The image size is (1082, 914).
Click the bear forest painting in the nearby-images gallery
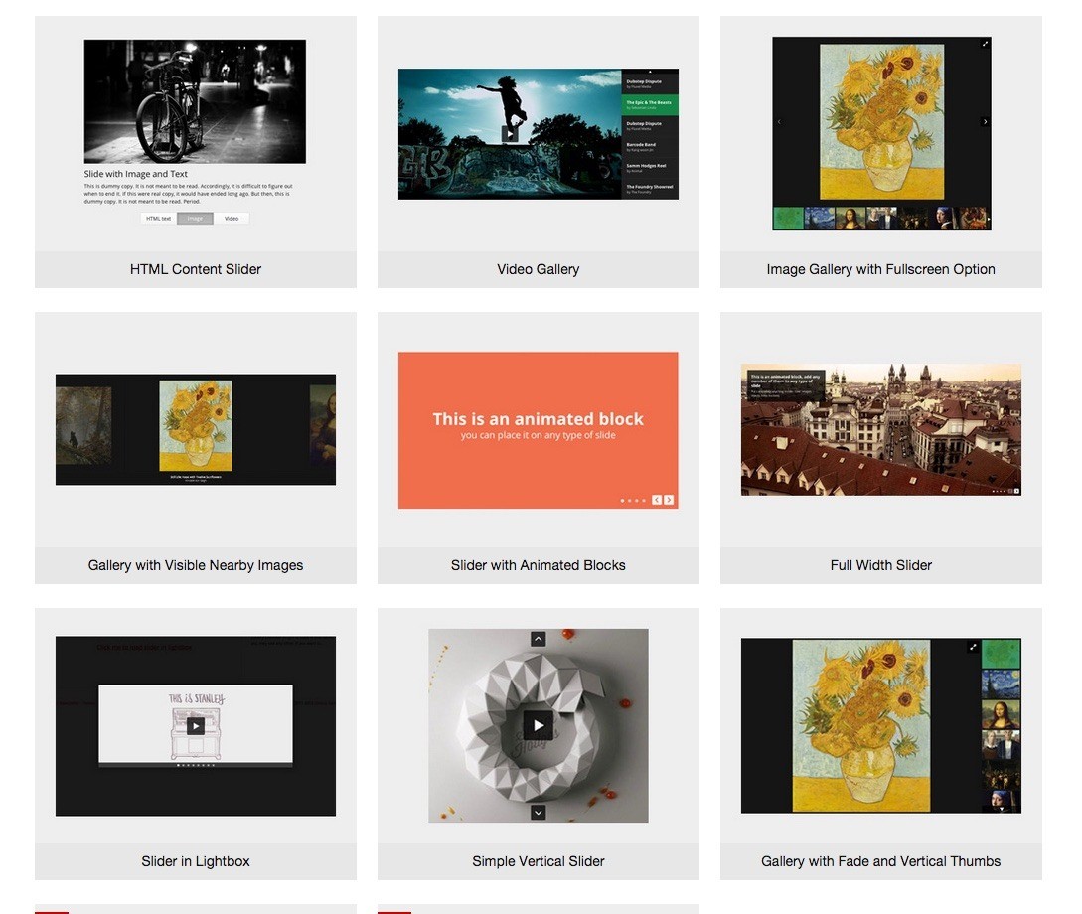coord(83,425)
